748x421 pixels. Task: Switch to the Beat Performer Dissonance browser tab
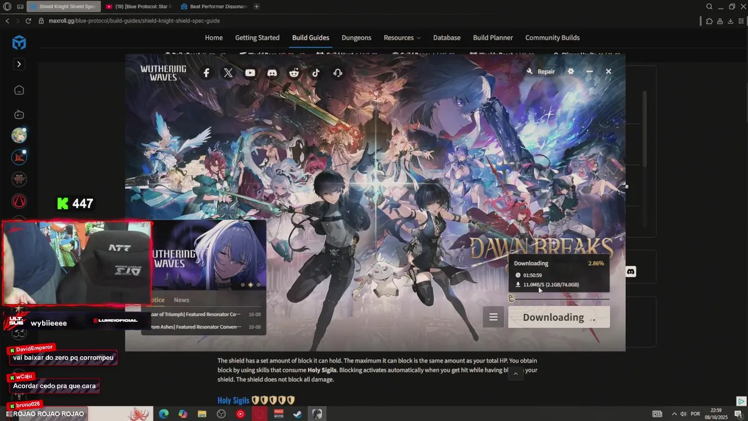point(214,6)
